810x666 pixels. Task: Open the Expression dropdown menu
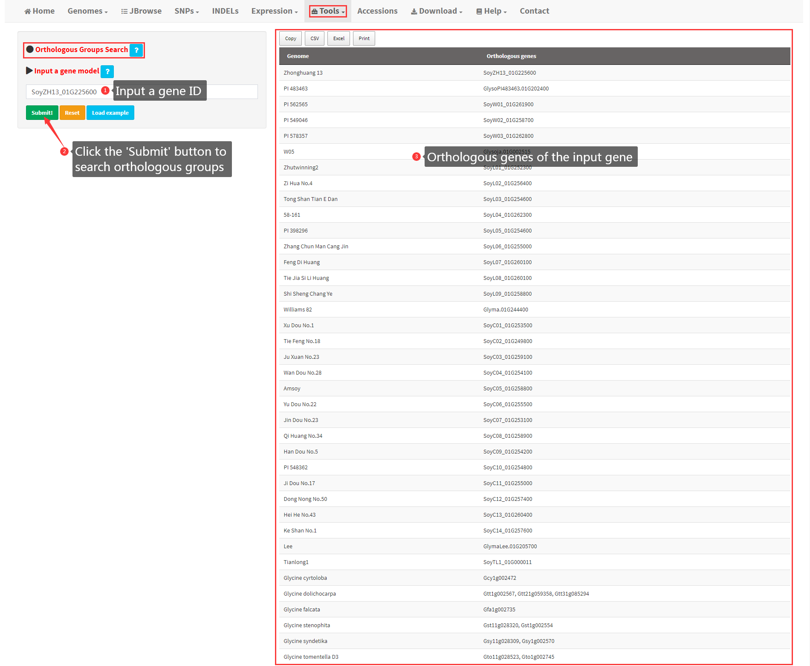[274, 11]
